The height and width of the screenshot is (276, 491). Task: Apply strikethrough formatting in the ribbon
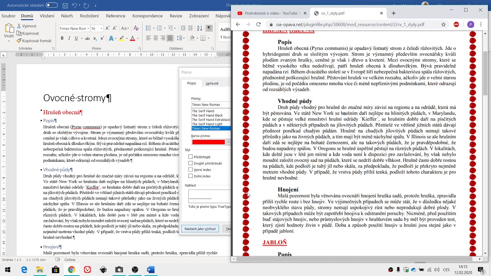tap(87, 38)
